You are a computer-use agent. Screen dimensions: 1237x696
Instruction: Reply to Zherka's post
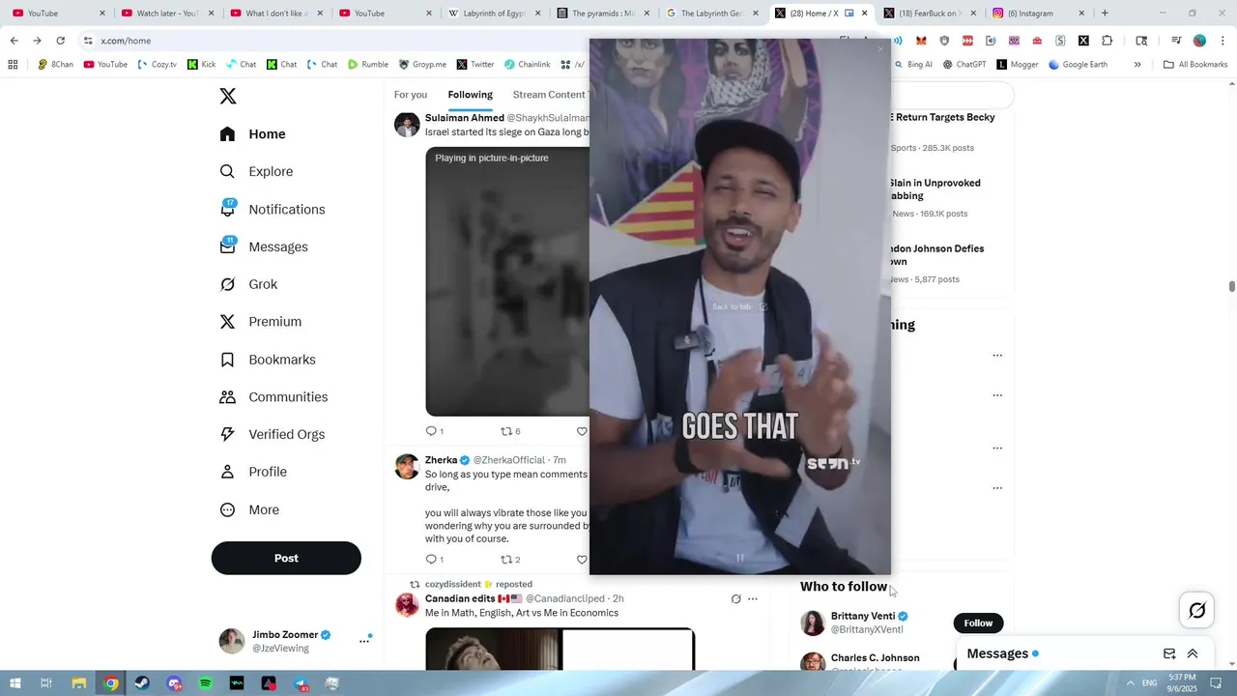click(x=431, y=560)
